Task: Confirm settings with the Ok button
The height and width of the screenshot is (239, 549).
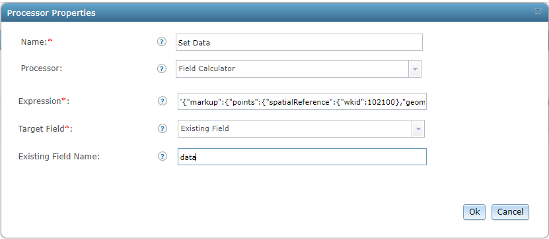Action: point(474,212)
